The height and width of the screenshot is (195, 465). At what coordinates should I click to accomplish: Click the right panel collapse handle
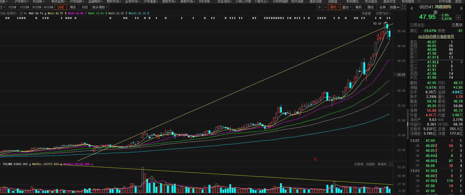tap(408, 124)
